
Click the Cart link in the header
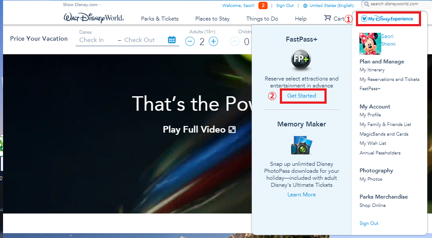coord(338,18)
